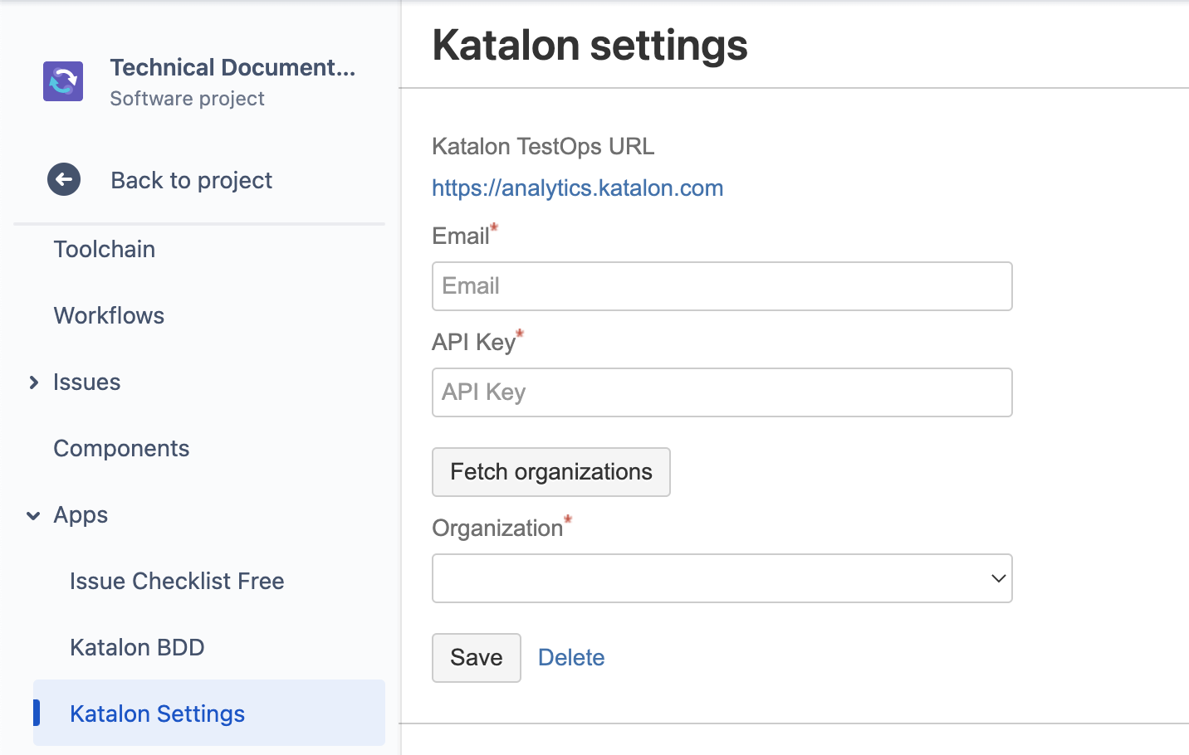The width and height of the screenshot is (1189, 755).
Task: Open the Toolchain settings page
Action: [x=104, y=249]
